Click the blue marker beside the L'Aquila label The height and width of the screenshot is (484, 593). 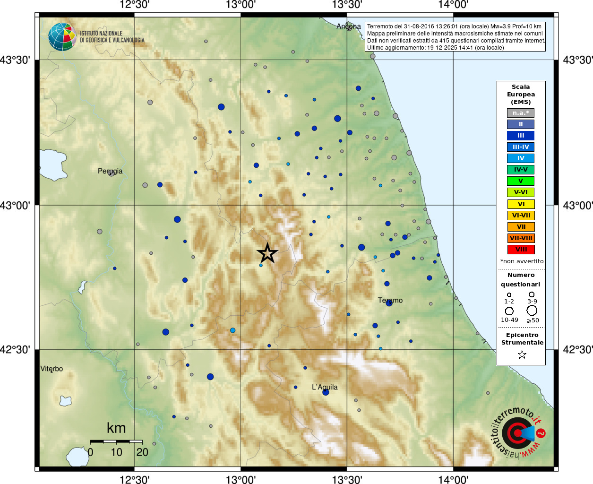click(326, 392)
